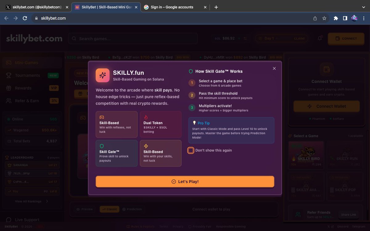Click the shield icon beside How Skill Gate Works

pyautogui.click(x=191, y=71)
